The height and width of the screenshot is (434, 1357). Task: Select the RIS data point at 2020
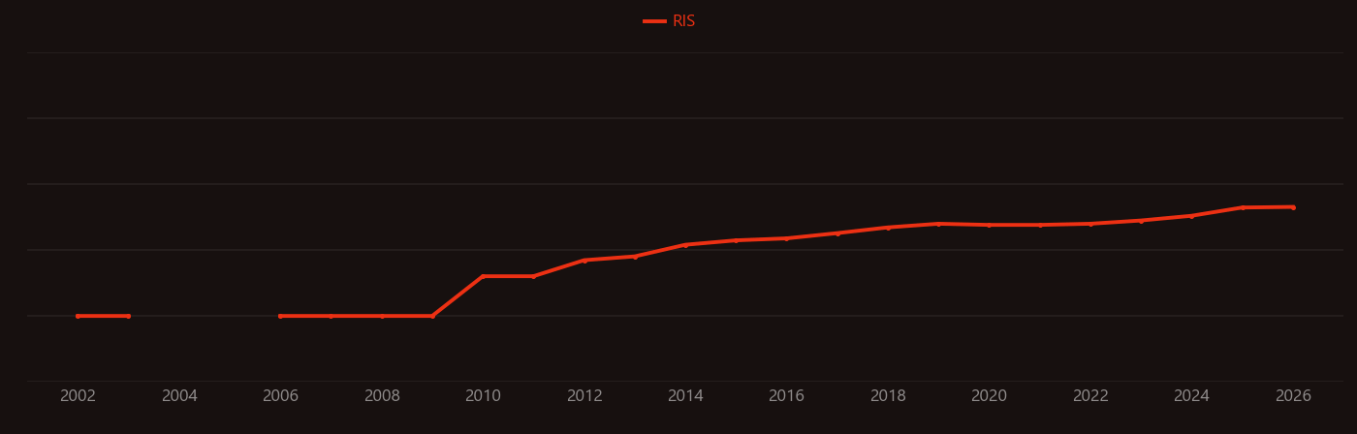click(x=990, y=225)
